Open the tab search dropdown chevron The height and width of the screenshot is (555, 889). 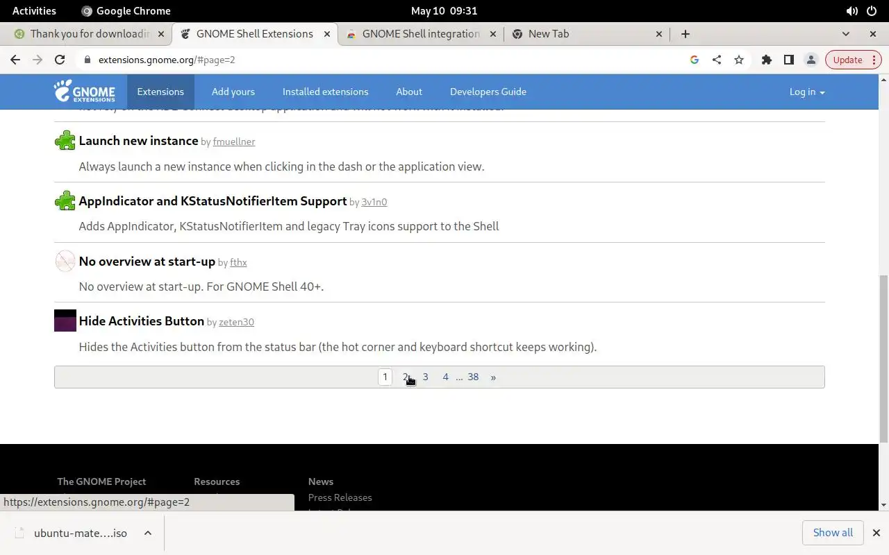[x=845, y=33]
